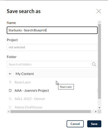Choose Alamo Drafthouse from the list

point(52,107)
